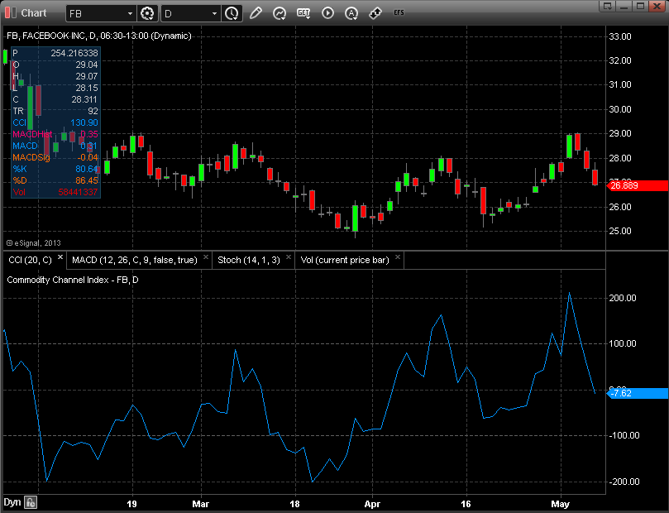Open the GET tools menu
669x513 pixels.
tap(303, 13)
